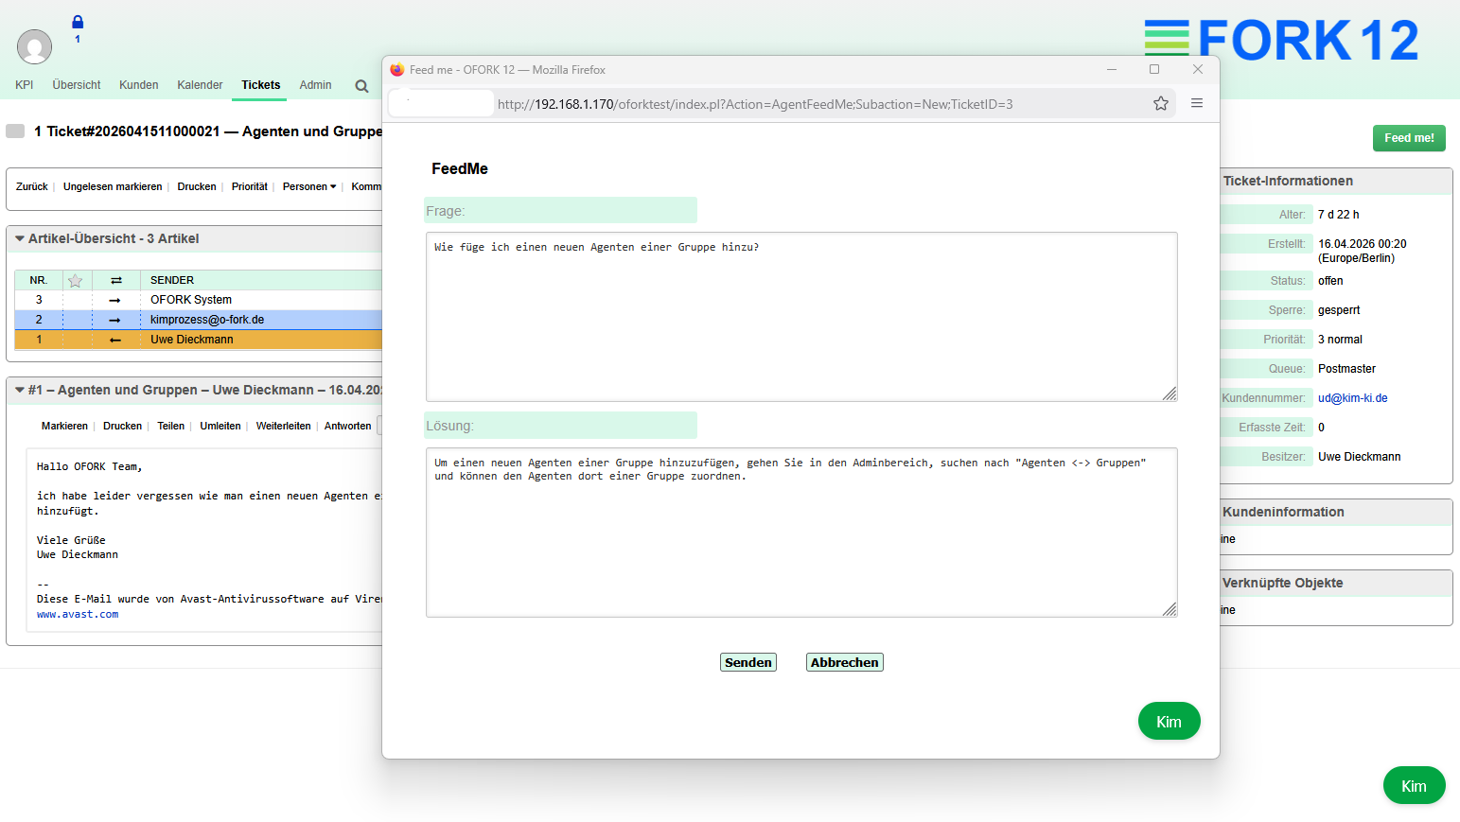Open the Firefox hamburger menu icon

click(1196, 103)
